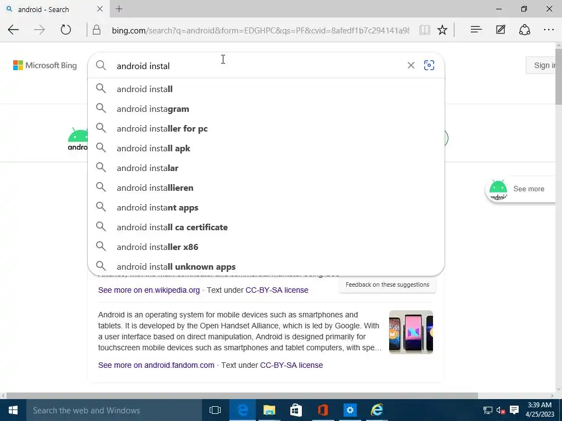
Task: Open the Office taskbar icon
Action: 323,410
